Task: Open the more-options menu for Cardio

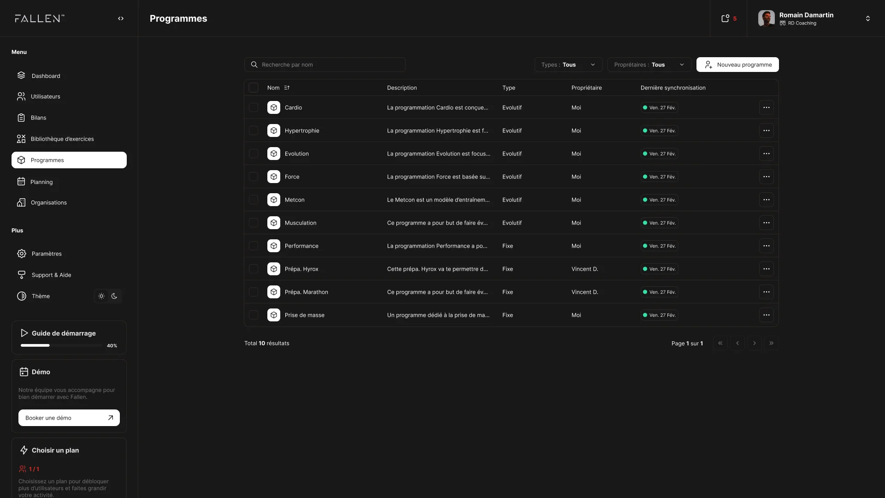Action: pos(766,107)
